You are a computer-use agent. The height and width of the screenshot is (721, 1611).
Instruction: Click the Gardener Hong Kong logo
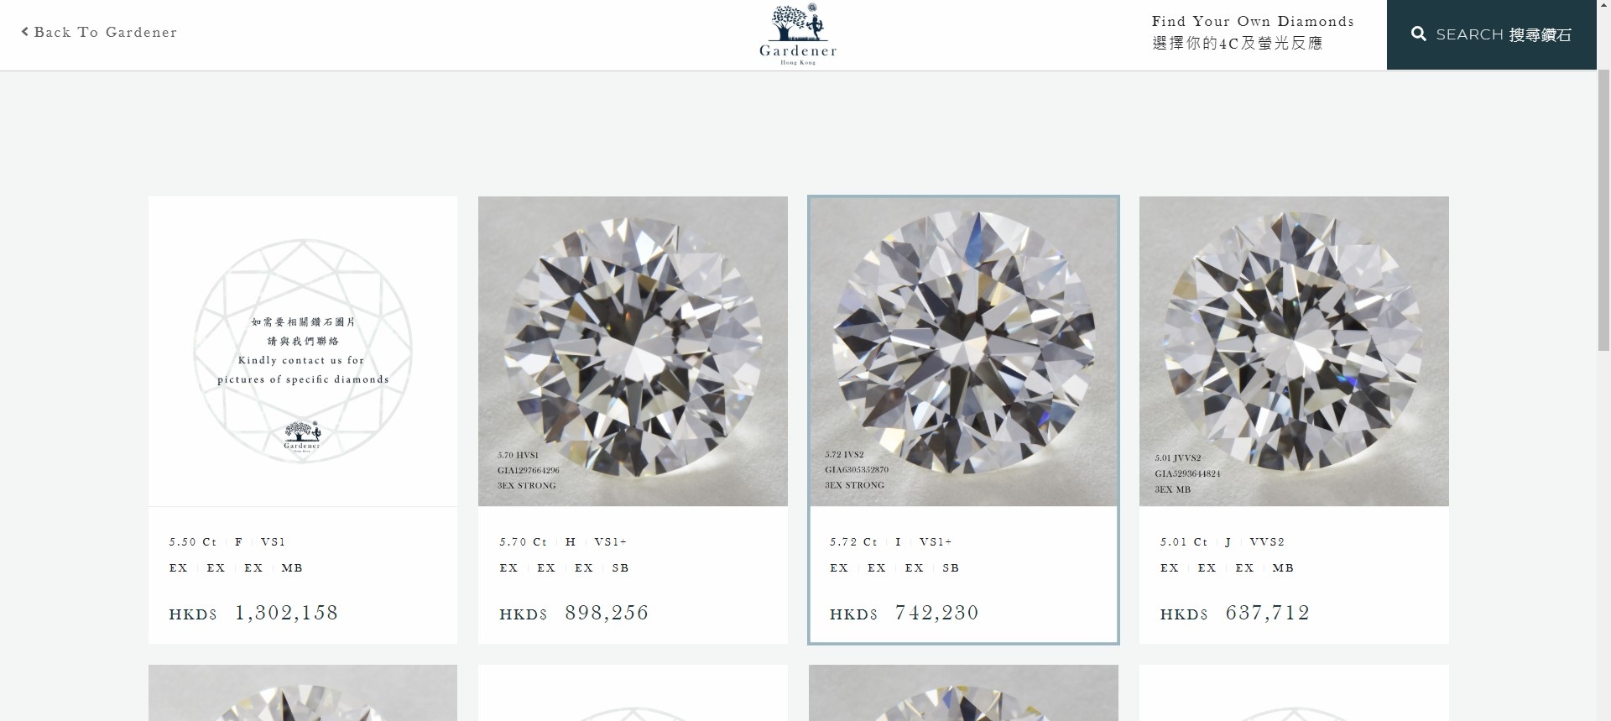pyautogui.click(x=798, y=34)
